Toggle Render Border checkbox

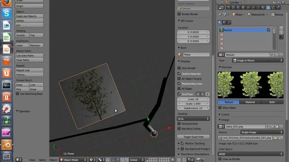point(179,14)
